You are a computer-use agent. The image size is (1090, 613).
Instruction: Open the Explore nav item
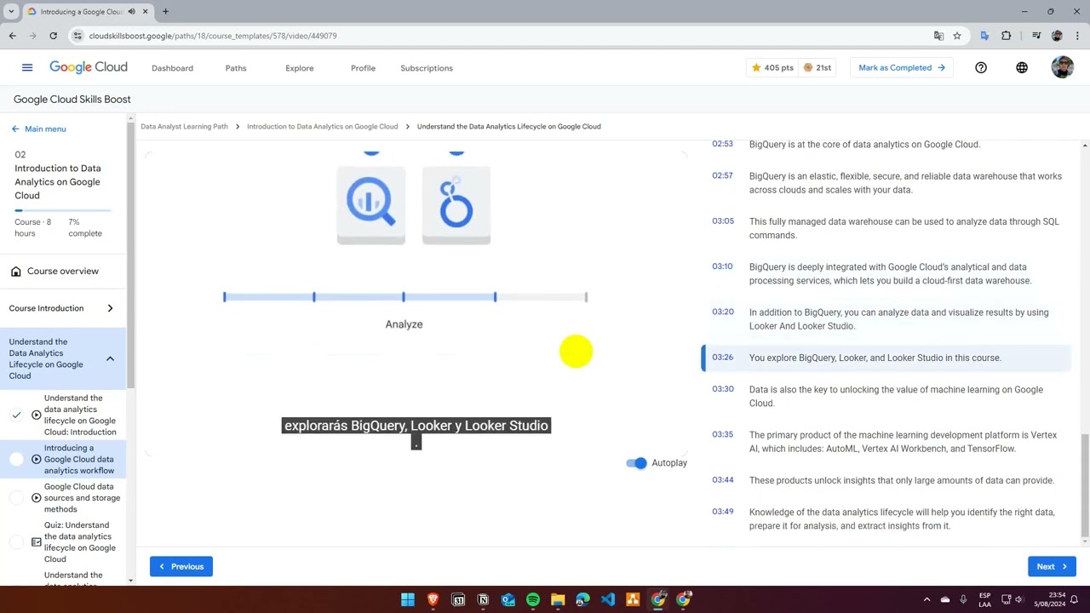(x=299, y=68)
